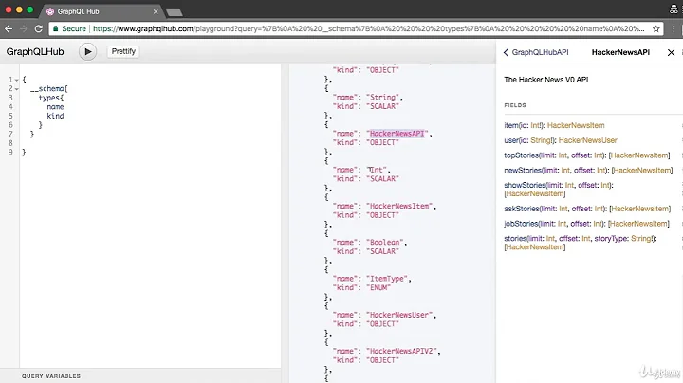Click the "HackerNewsUser" result value
The width and height of the screenshot is (683, 383).
[x=399, y=315]
